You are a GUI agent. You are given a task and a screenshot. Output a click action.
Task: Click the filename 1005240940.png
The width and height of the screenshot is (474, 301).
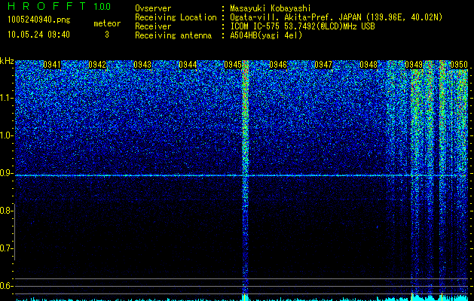(x=39, y=20)
